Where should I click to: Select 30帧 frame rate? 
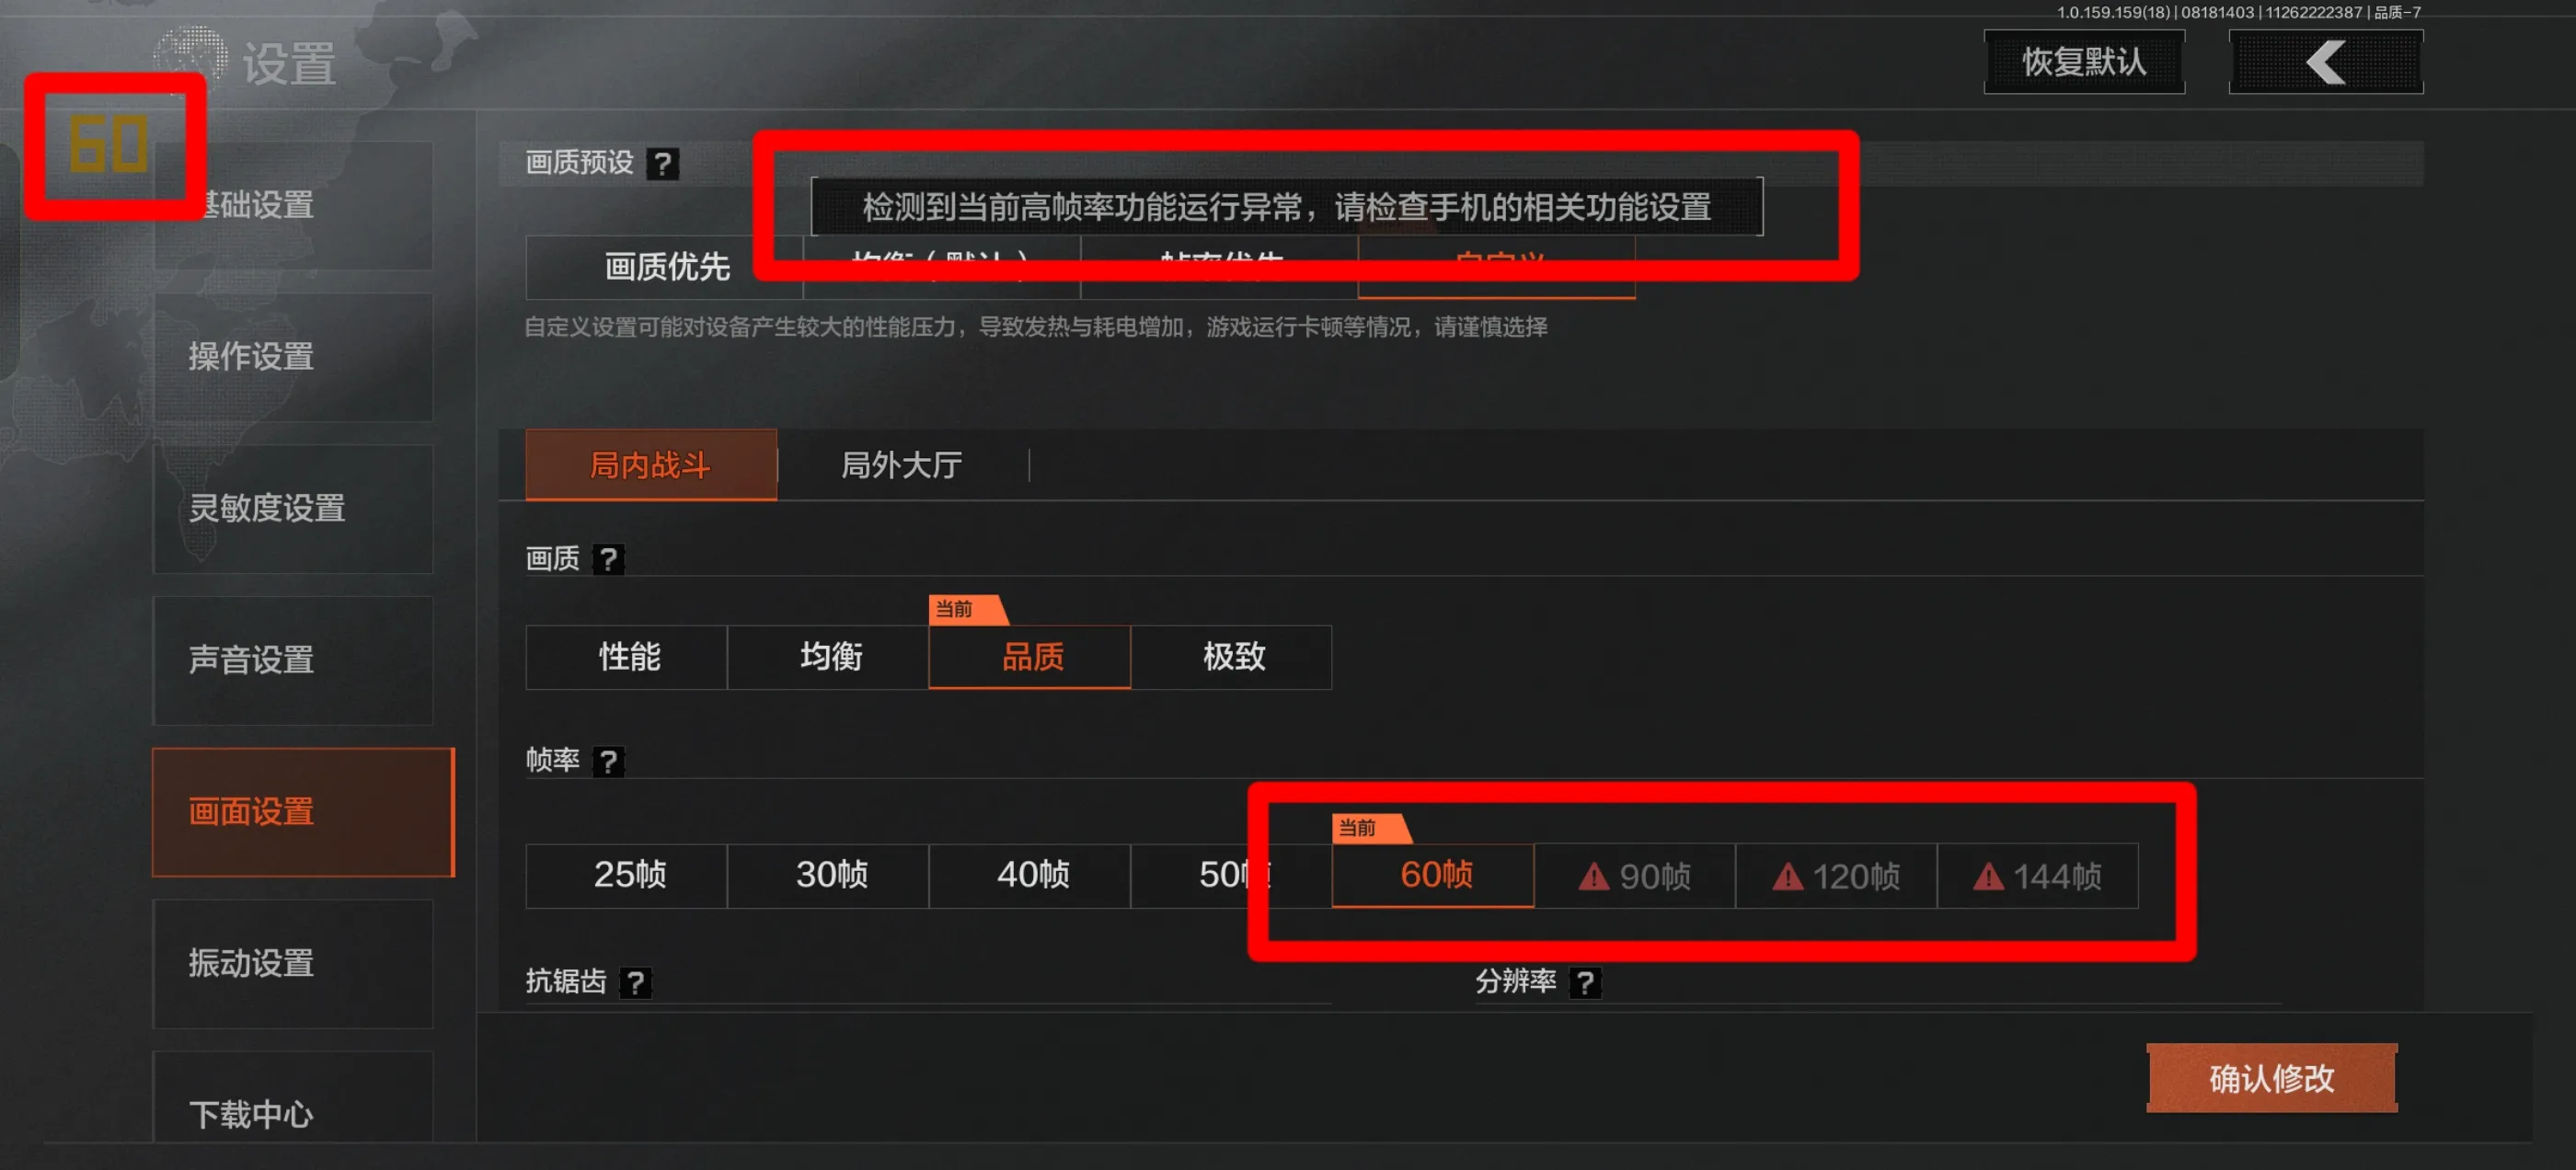click(829, 876)
